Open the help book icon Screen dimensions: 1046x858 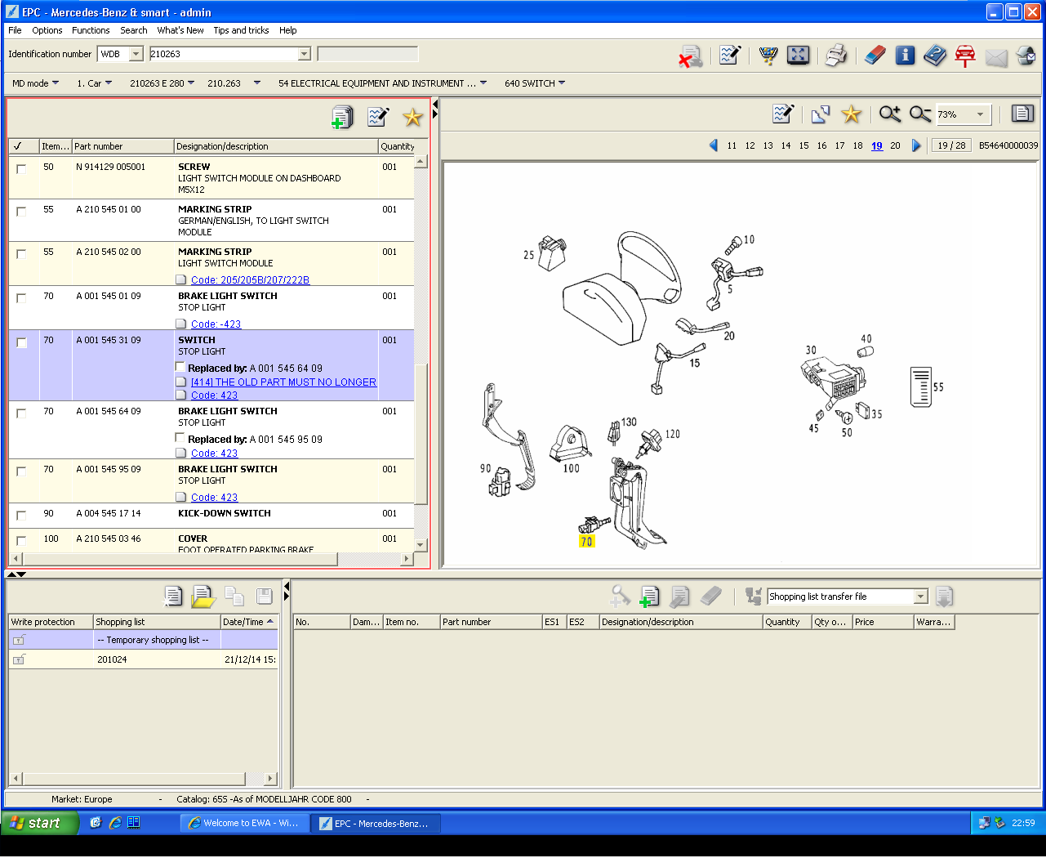935,56
